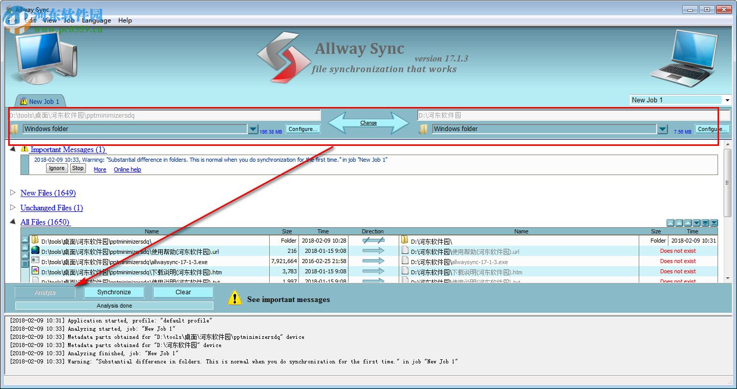
Task: Click the globe icon of the left .url file
Action: (x=35, y=250)
